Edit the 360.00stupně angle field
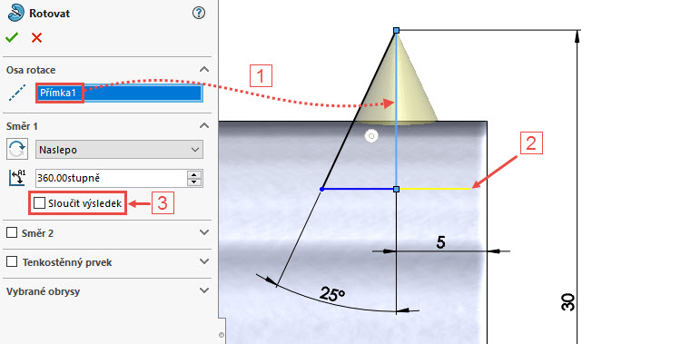681x344 pixels. [x=111, y=178]
